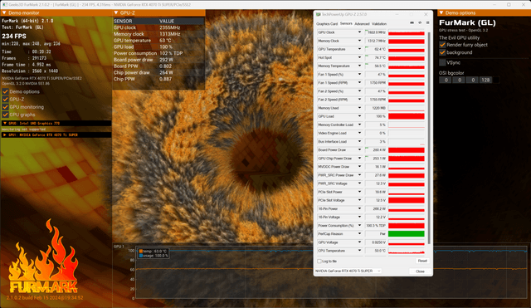Uncheck the GPU monitoring checkbox
Screen dimensions: 531x308
(5, 107)
